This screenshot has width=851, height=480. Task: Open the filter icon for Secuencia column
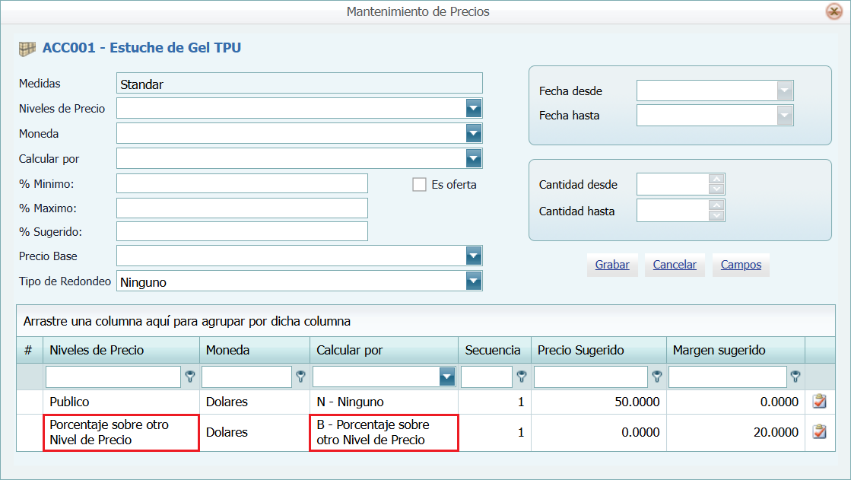point(523,377)
